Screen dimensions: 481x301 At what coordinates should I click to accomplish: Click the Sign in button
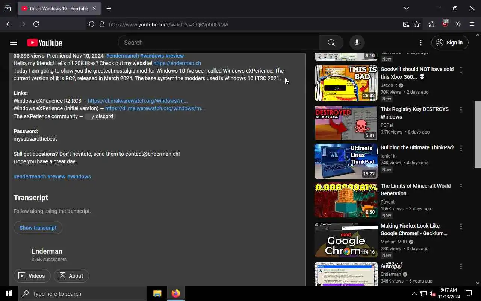tap(450, 43)
